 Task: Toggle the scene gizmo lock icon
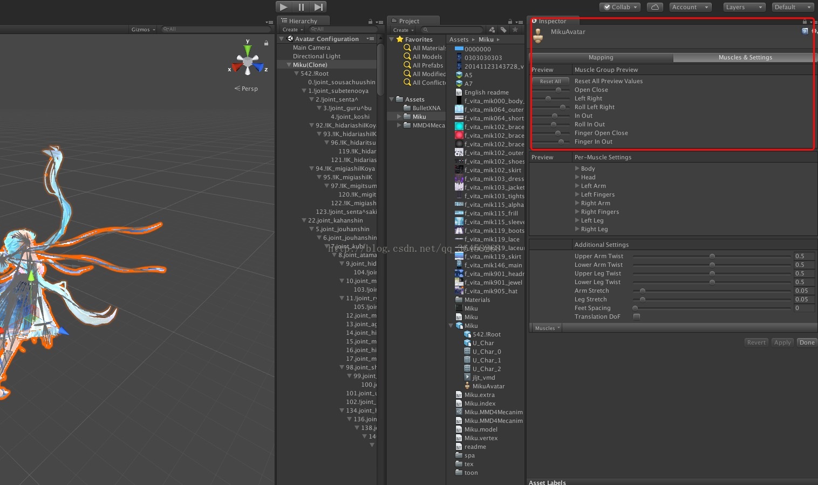(x=266, y=43)
